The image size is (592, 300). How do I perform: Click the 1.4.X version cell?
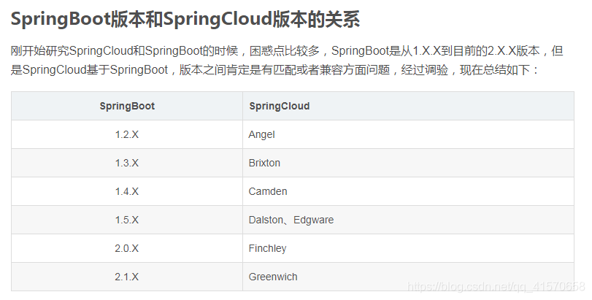point(127,191)
